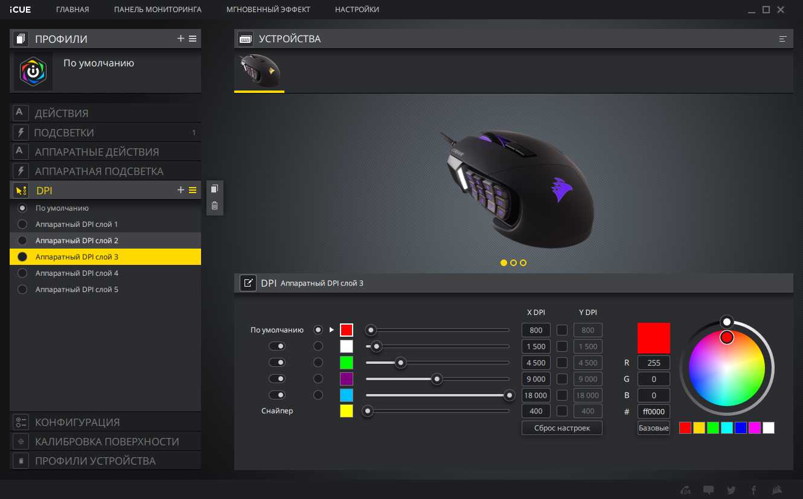
Task: Click the 'Базовые' colors button
Action: (653, 428)
